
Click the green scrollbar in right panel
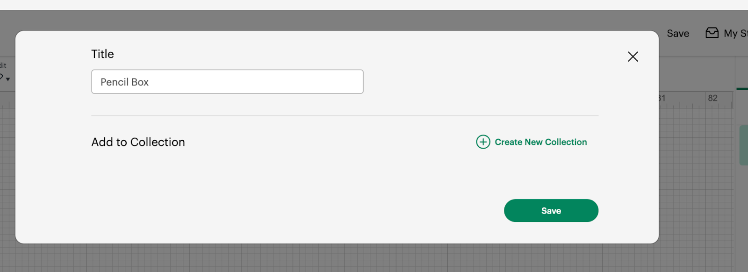coord(743,145)
